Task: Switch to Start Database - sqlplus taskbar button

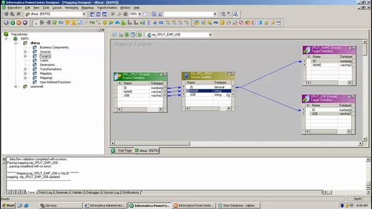Action: [x=238, y=206]
